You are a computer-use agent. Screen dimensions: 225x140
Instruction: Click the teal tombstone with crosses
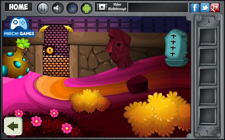[x=177, y=48]
